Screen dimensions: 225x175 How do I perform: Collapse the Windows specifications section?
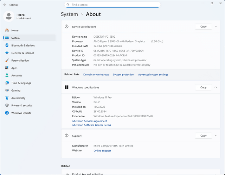click(x=216, y=87)
